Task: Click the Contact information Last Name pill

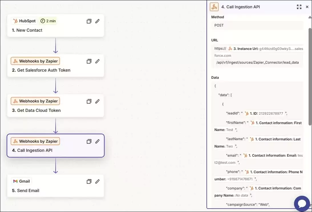Action: tap(275, 139)
